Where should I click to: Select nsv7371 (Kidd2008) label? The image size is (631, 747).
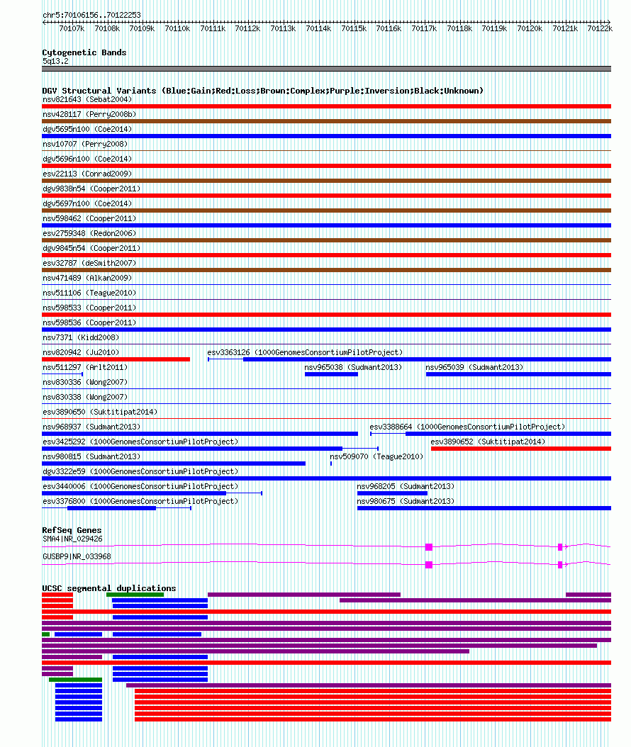click(x=81, y=337)
